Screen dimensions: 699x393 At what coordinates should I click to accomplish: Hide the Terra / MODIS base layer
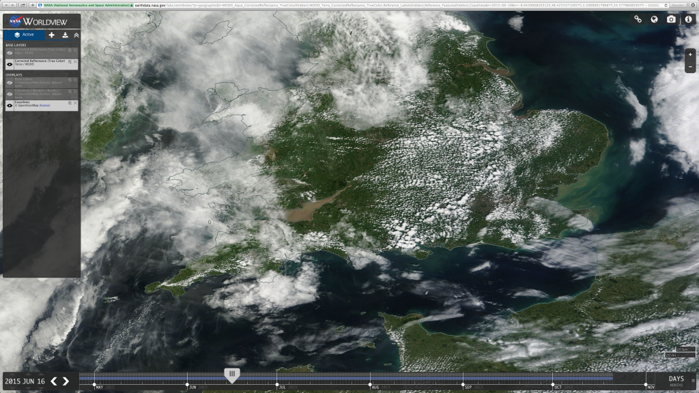pyautogui.click(x=10, y=64)
